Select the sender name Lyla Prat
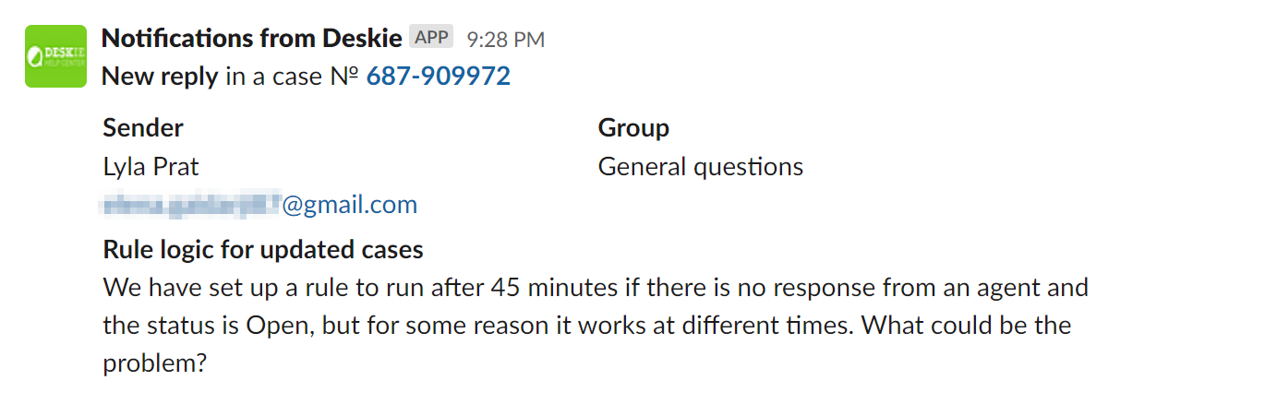Image resolution: width=1277 pixels, height=416 pixels. (x=151, y=167)
